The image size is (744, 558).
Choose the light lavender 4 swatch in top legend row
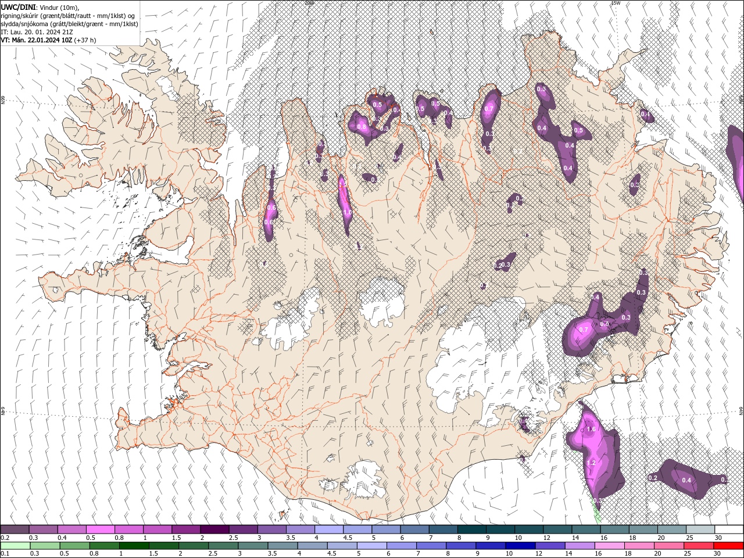coord(328,530)
